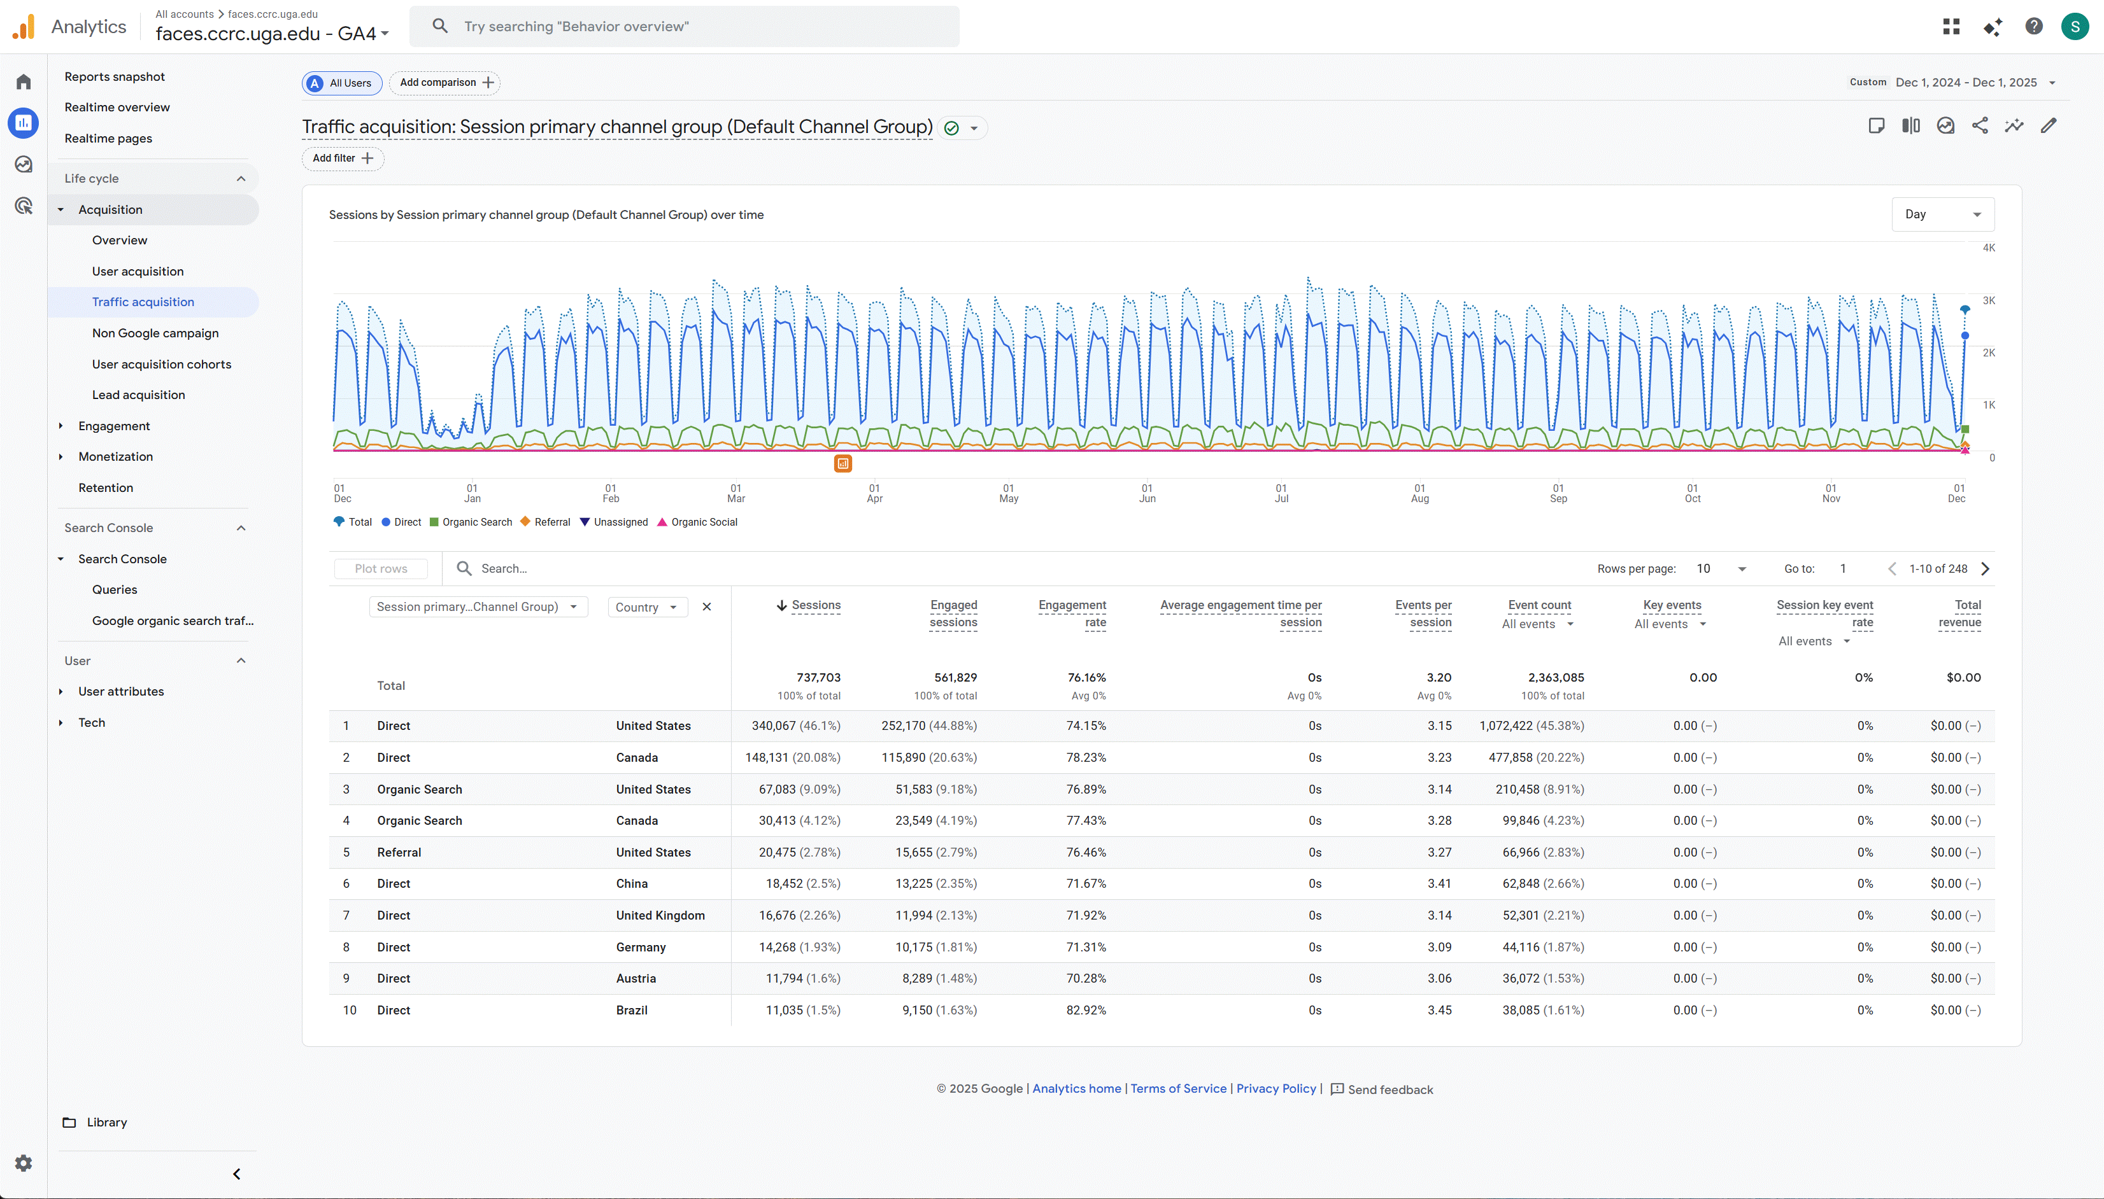Open the Explore icon in left rail
2104x1199 pixels.
click(x=24, y=165)
